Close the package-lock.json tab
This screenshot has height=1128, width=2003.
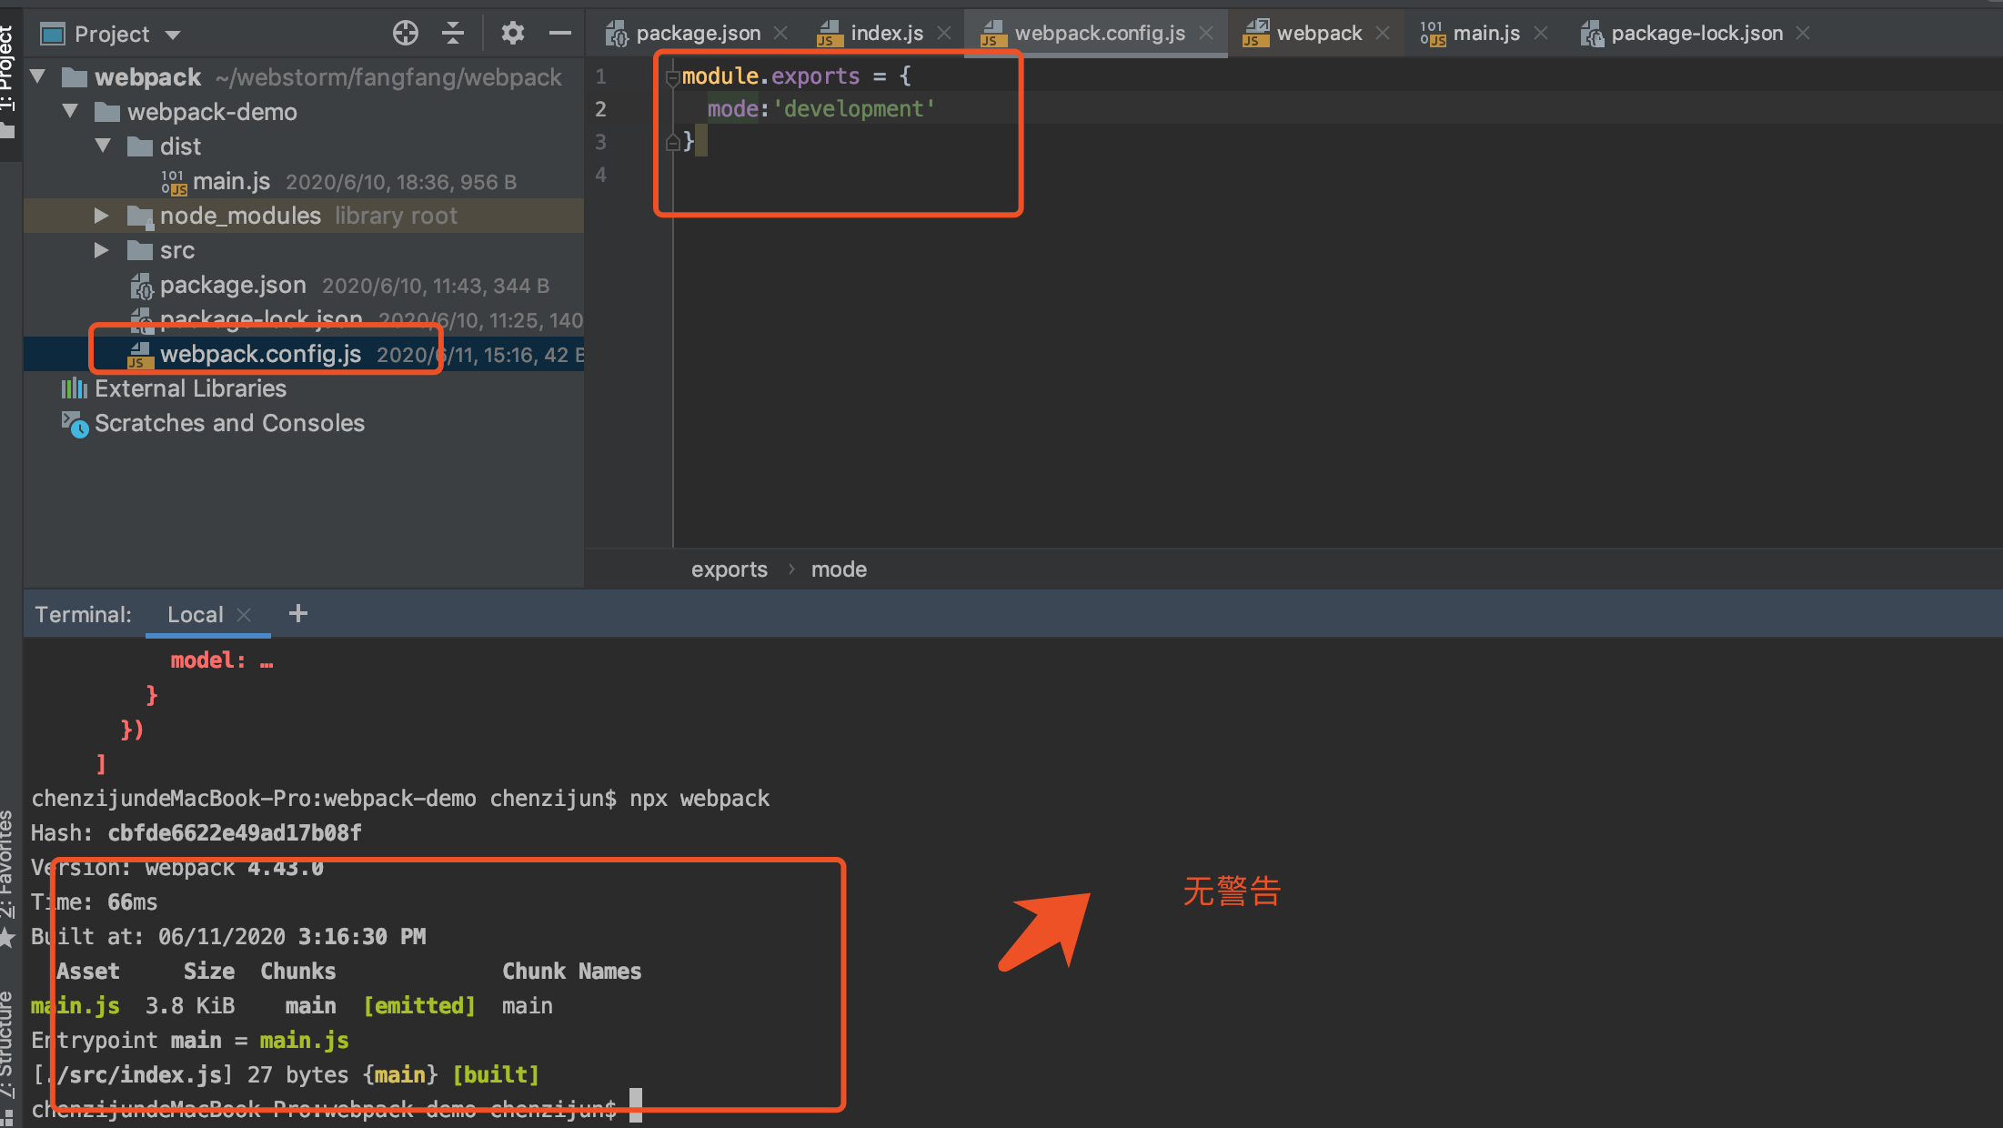point(1803,34)
